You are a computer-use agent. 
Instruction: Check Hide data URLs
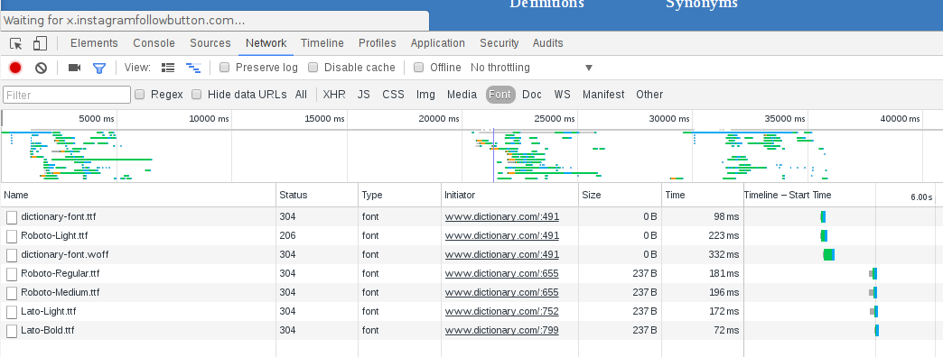(196, 94)
